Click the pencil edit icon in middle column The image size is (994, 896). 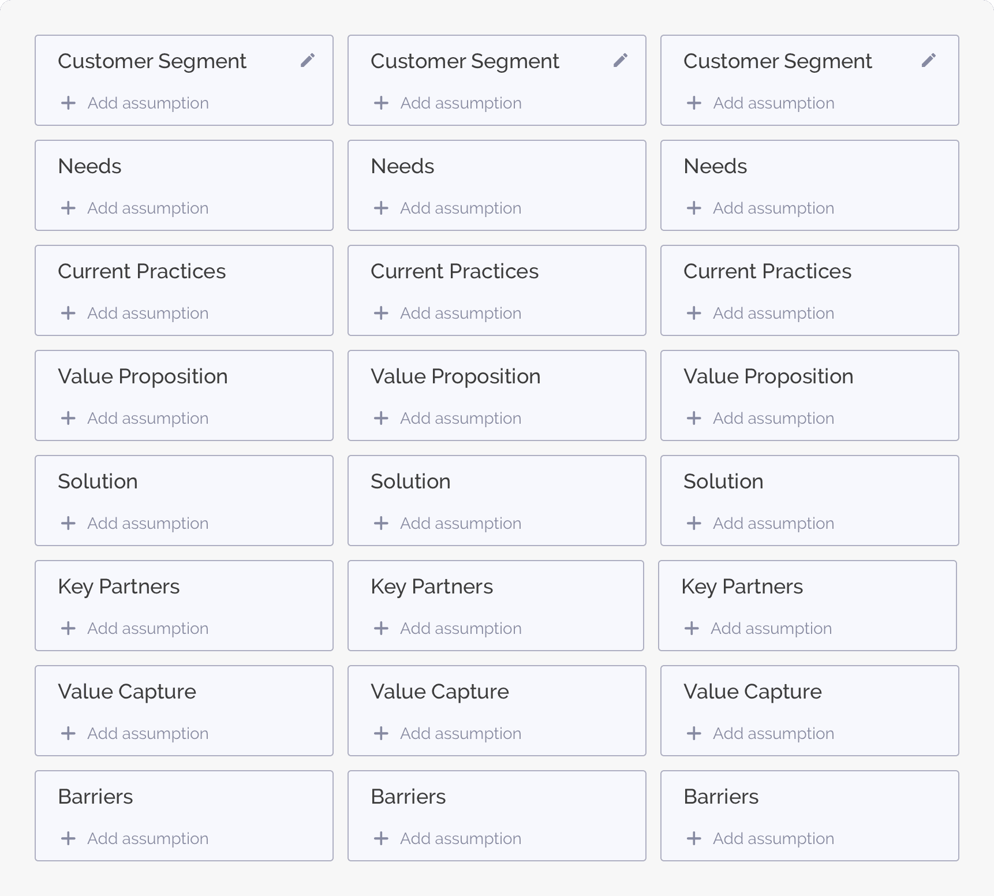click(x=621, y=60)
